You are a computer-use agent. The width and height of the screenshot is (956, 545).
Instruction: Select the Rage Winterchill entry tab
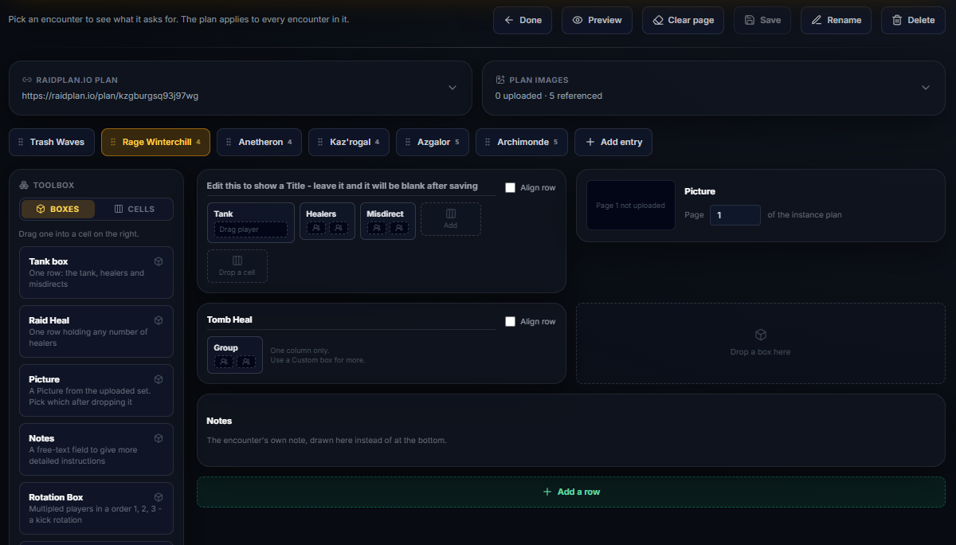coord(155,142)
